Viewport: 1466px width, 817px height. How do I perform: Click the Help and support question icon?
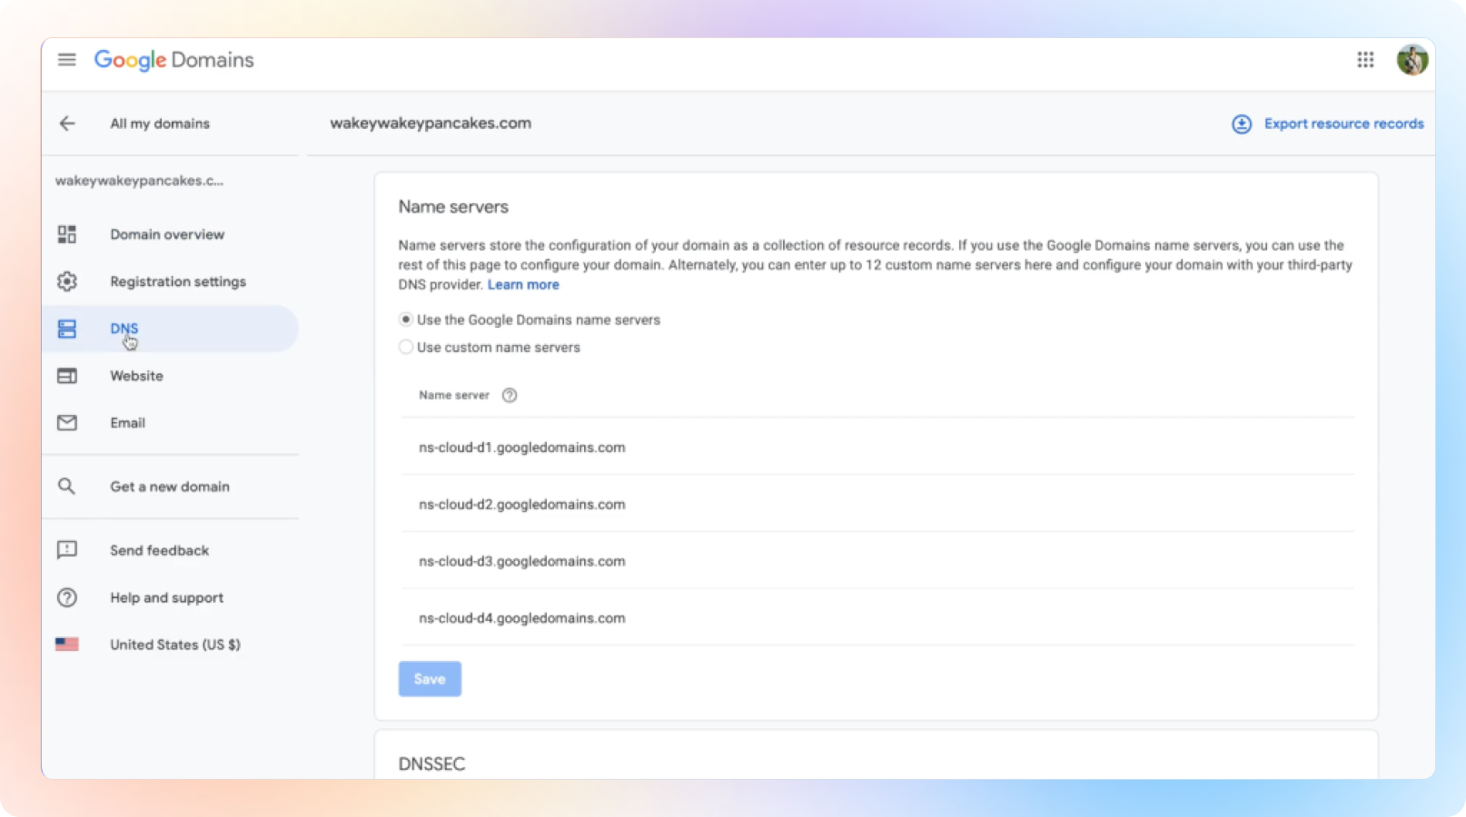tap(67, 597)
